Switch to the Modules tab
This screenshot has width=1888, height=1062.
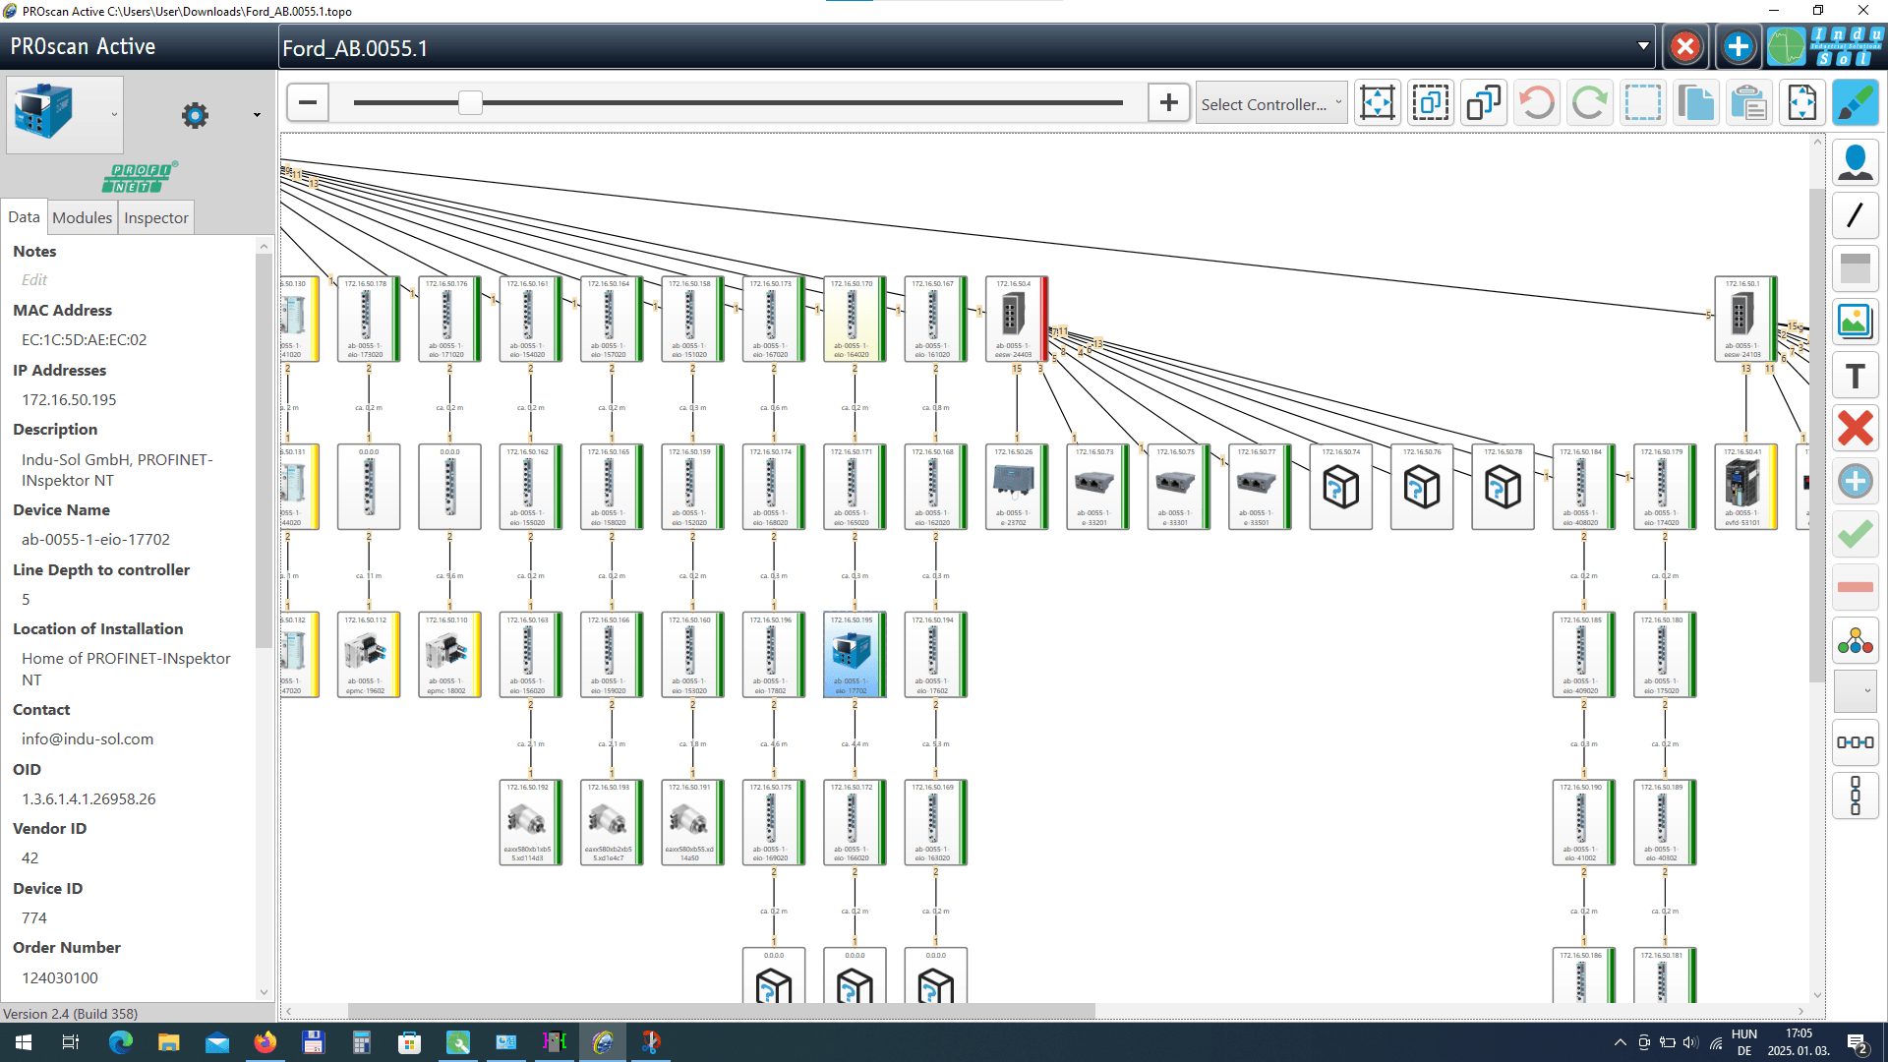click(82, 217)
